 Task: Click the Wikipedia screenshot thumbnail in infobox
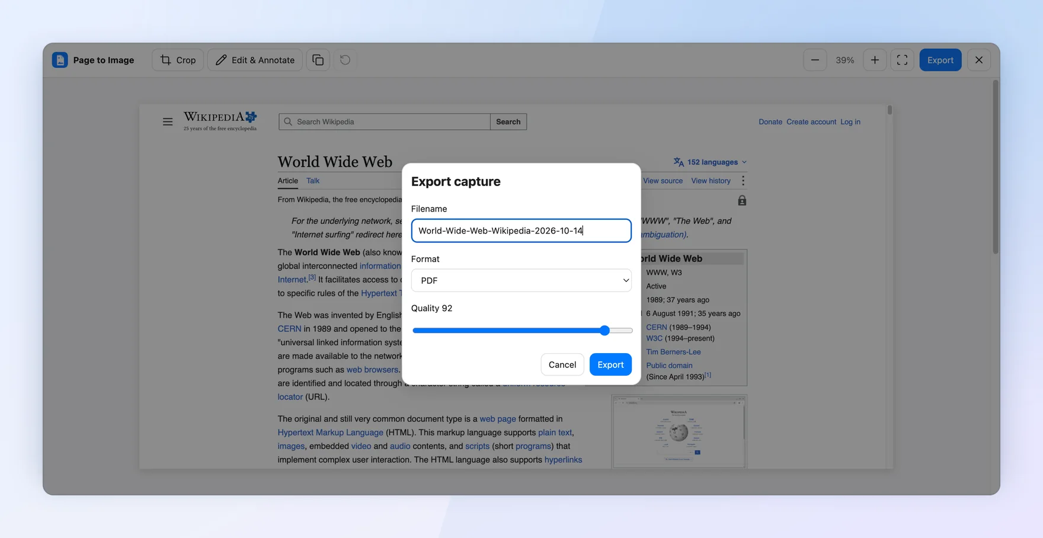pos(679,432)
